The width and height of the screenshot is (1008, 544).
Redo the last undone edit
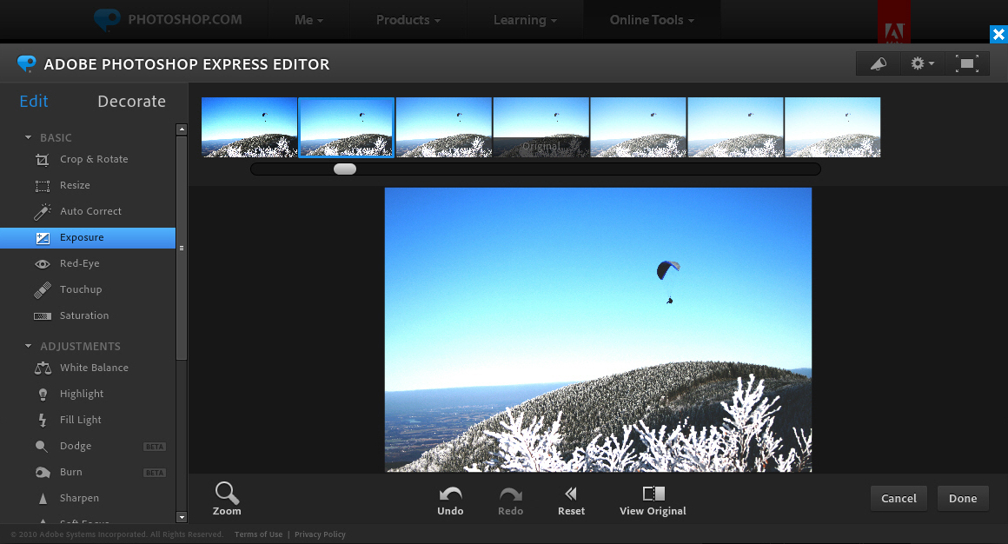(x=510, y=494)
